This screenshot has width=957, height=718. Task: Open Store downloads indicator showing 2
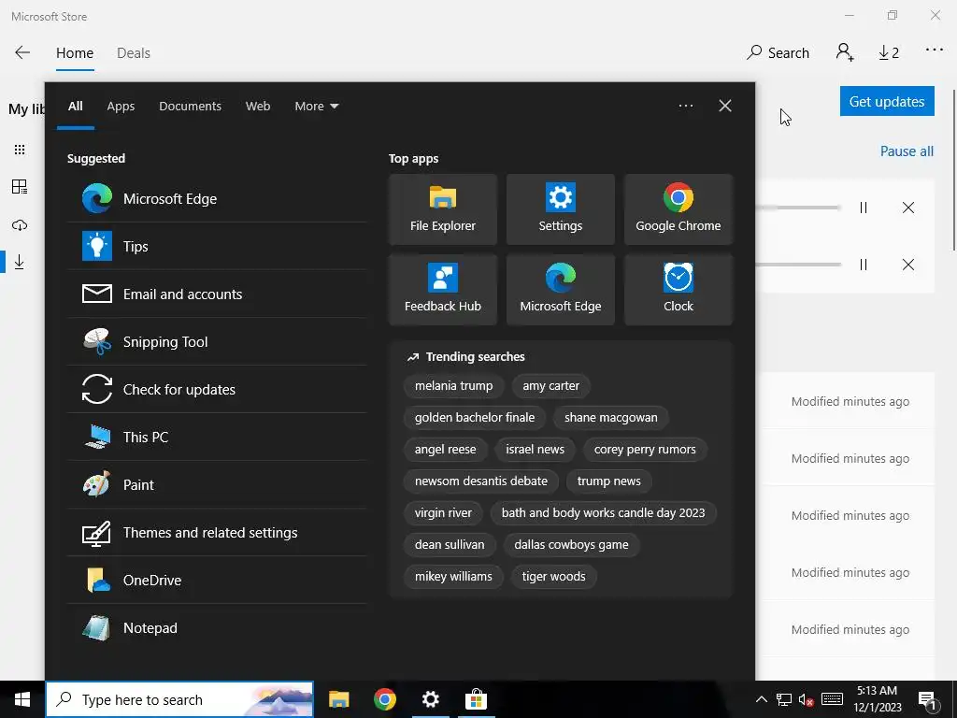[889, 53]
